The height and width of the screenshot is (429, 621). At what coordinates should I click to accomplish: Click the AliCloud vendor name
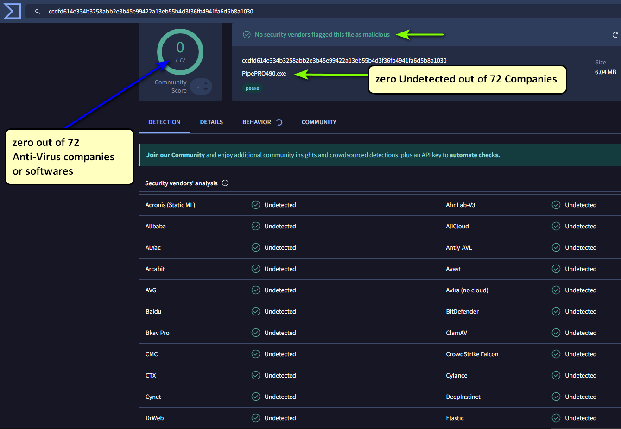tap(457, 226)
